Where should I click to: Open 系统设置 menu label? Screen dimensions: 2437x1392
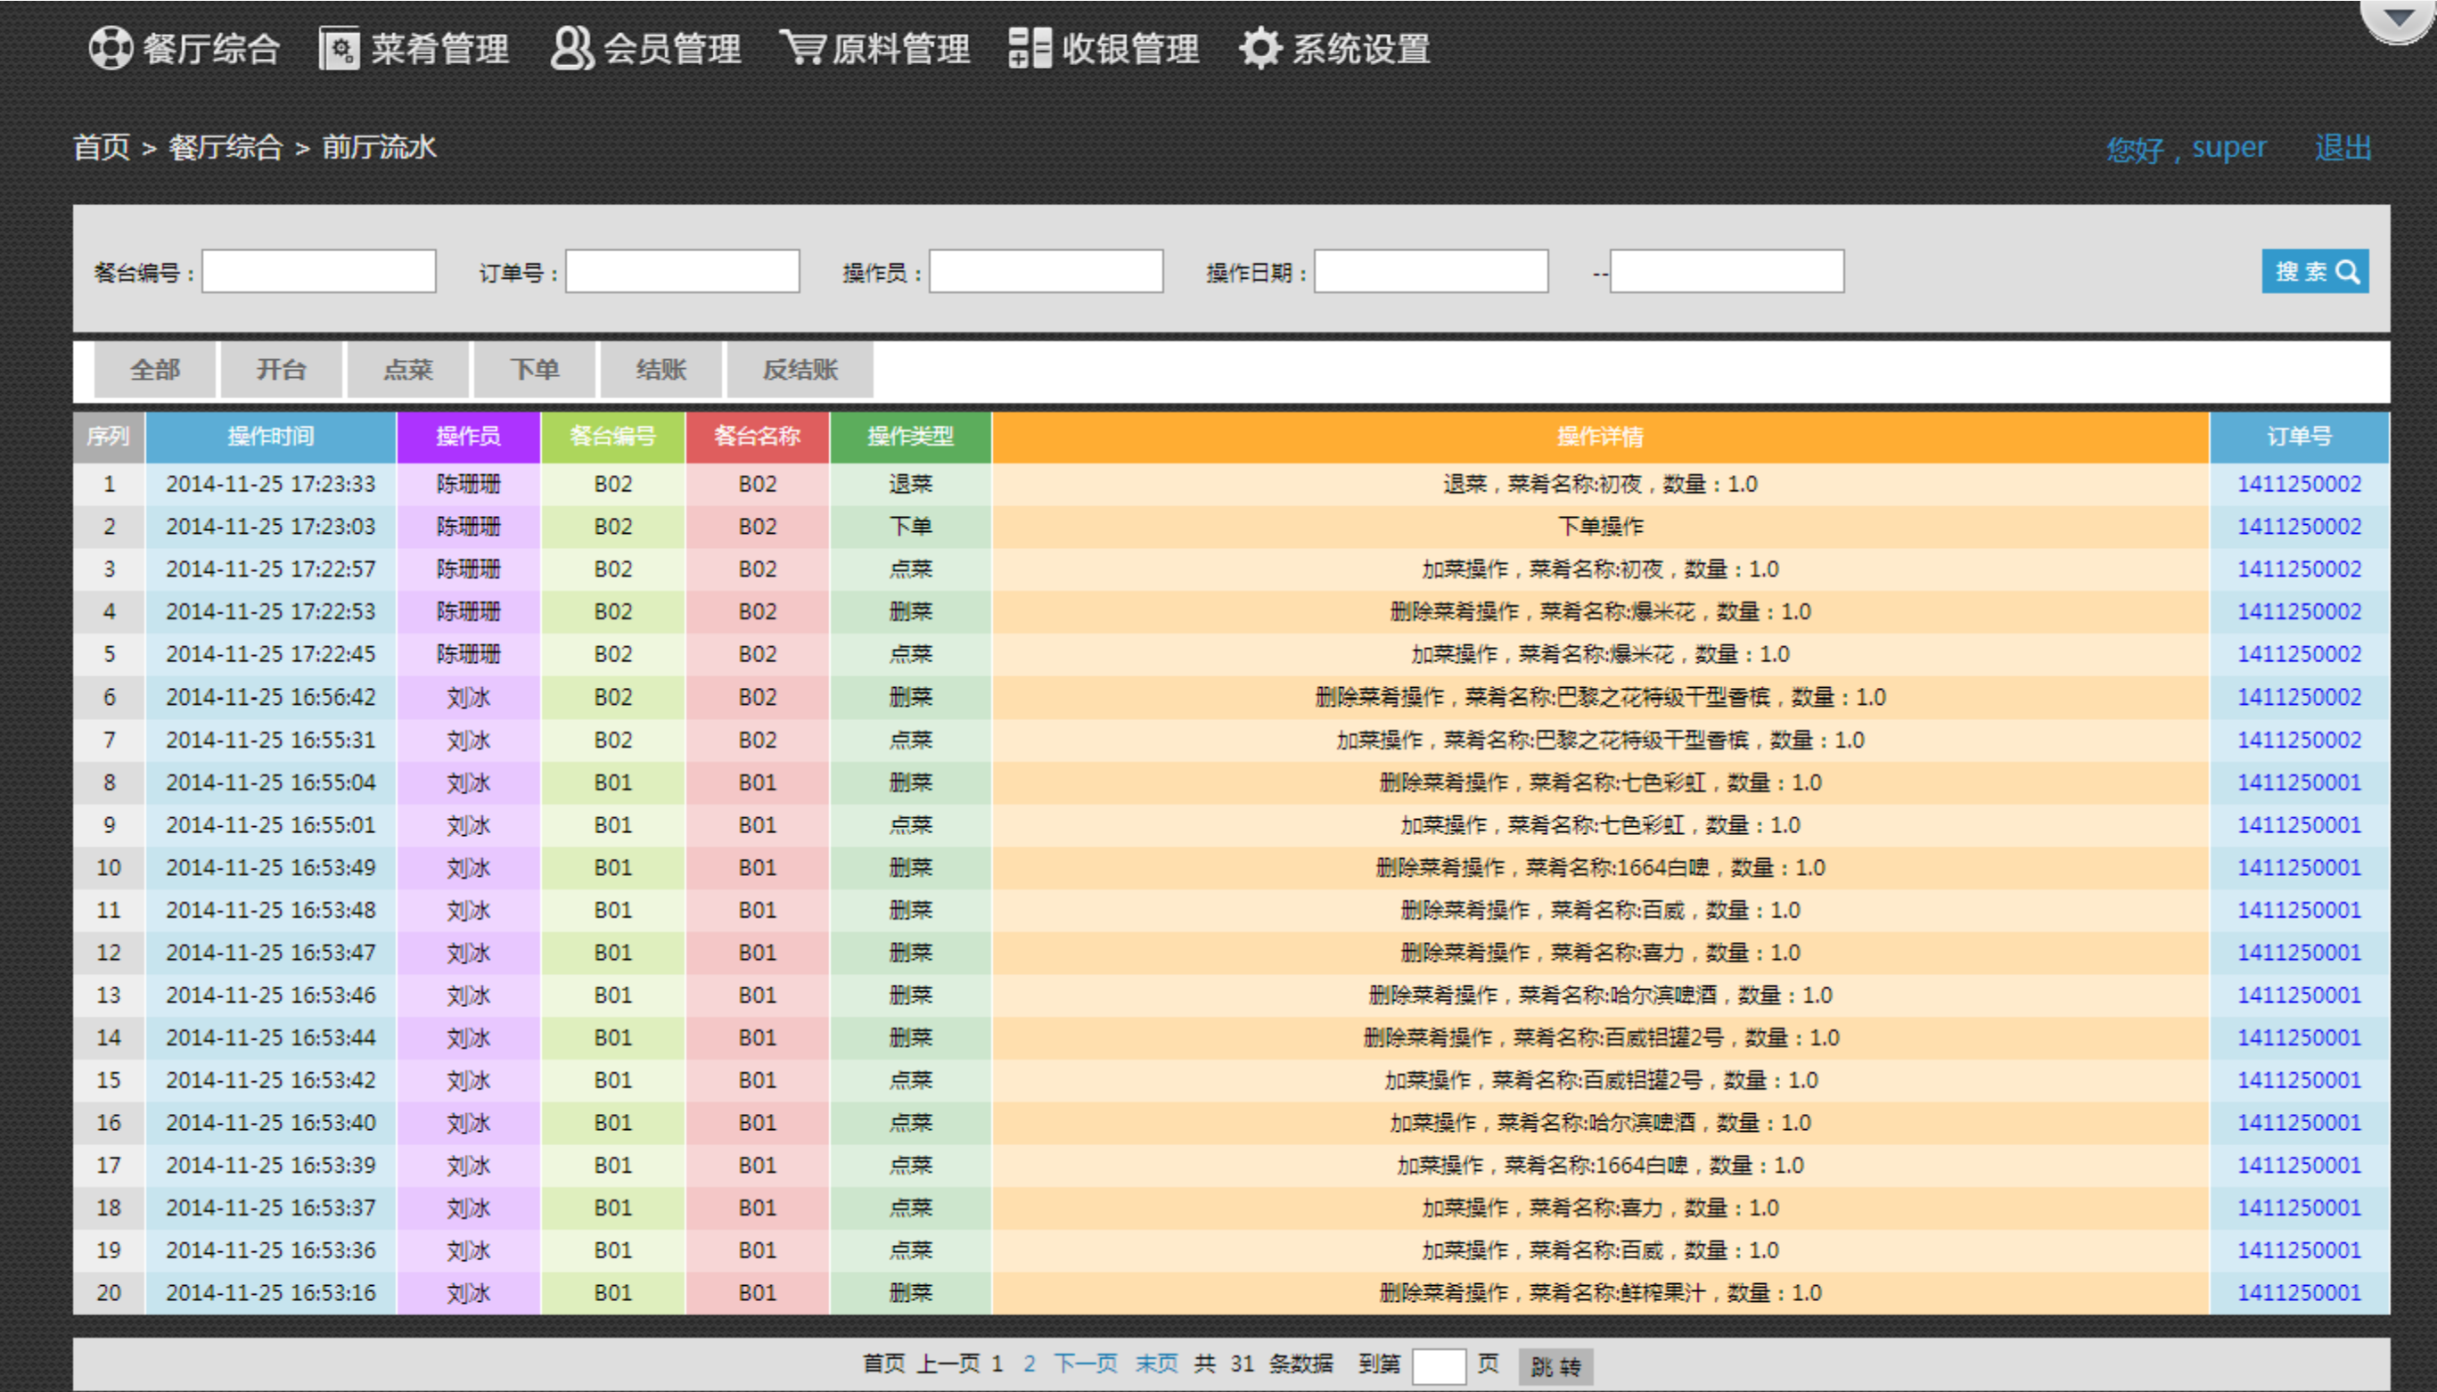click(x=1361, y=49)
